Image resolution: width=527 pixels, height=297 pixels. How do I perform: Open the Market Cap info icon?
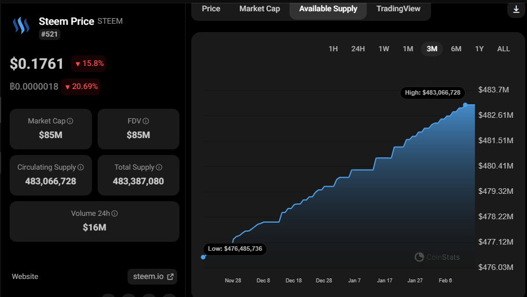point(70,121)
